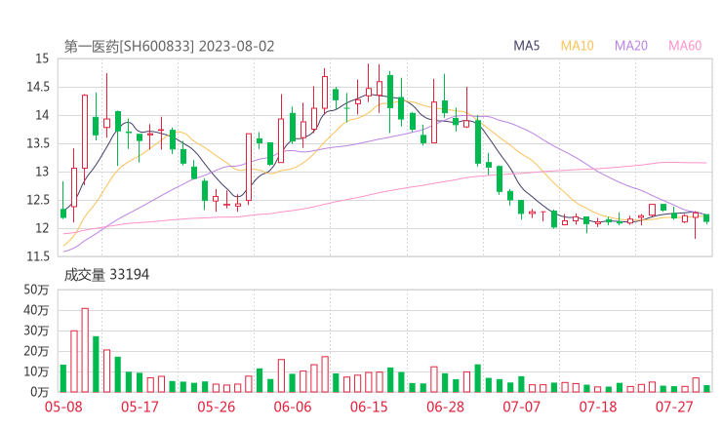Click the 05-08 date label

pos(63,407)
